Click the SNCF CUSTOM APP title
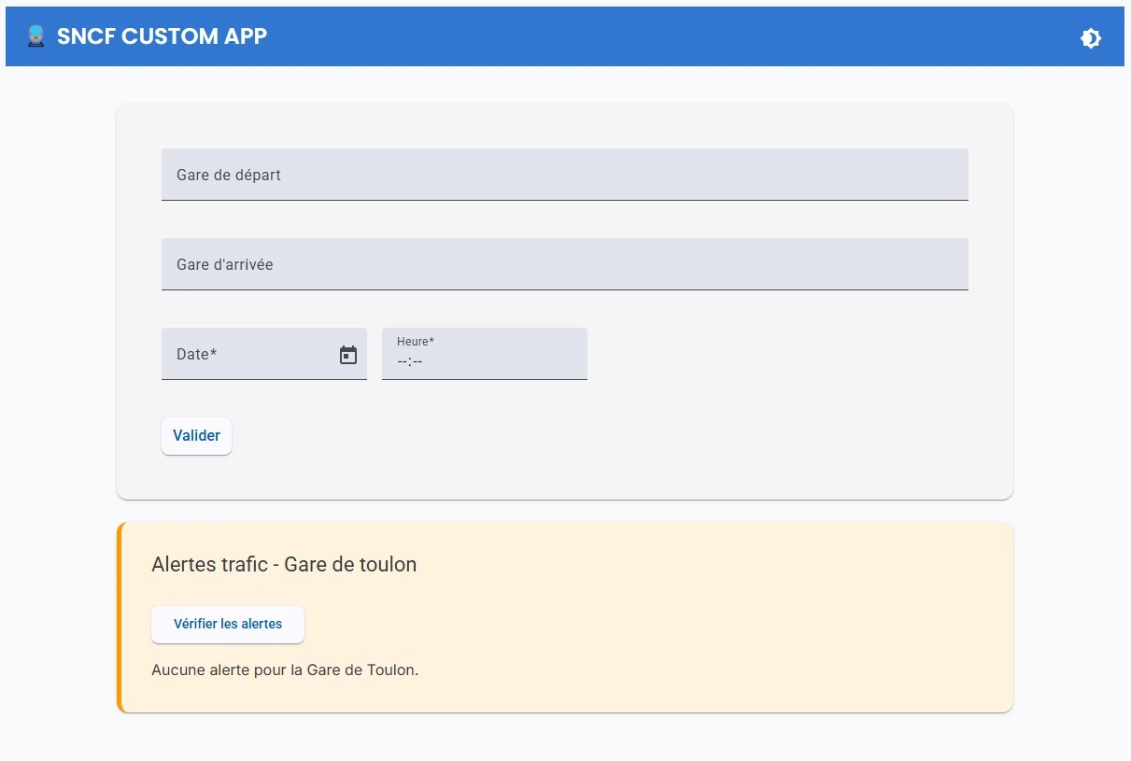The width and height of the screenshot is (1131, 761). (162, 36)
